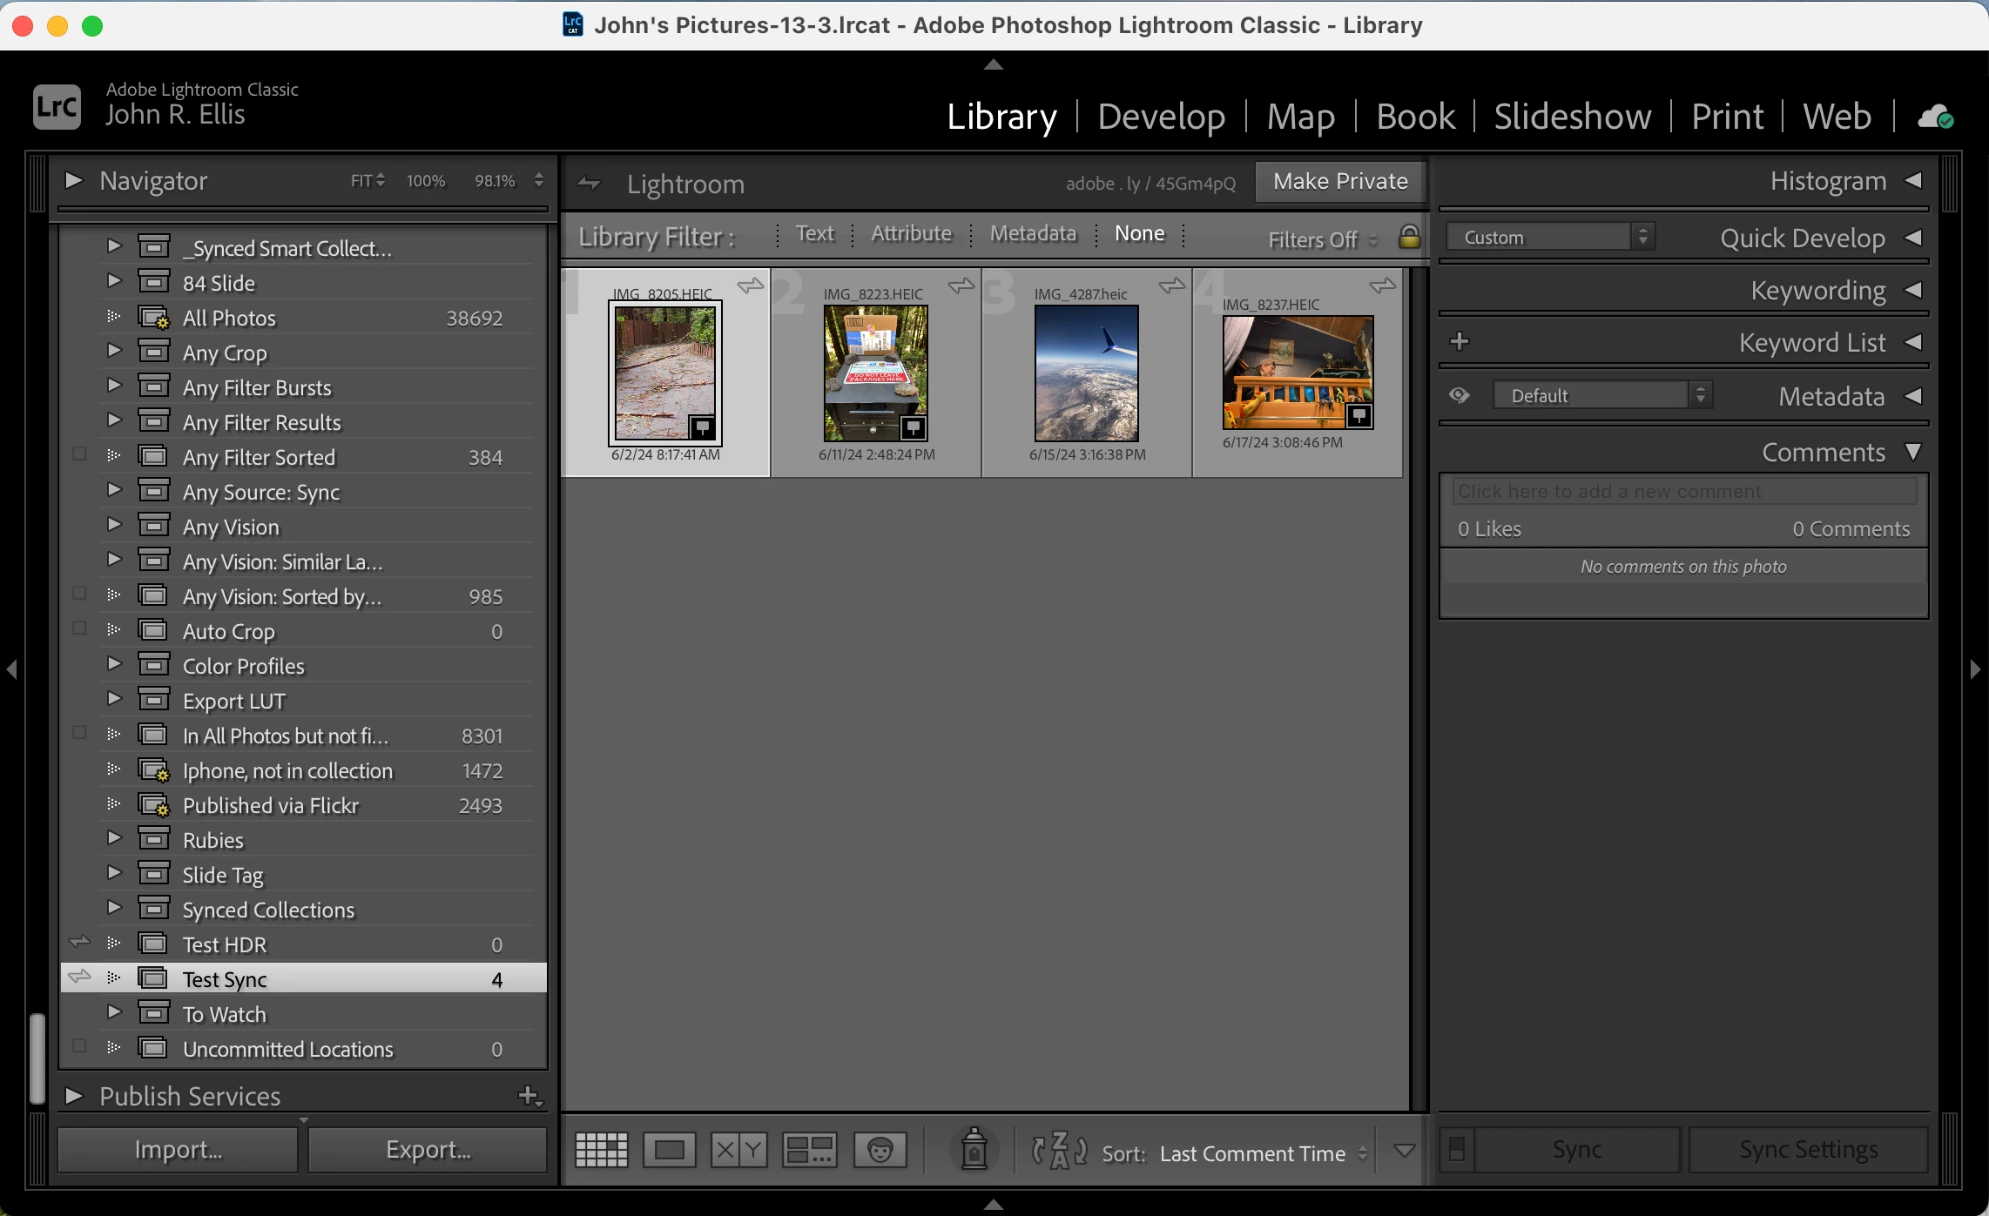Switch to the Develop module
This screenshot has height=1216, width=1989.
[x=1161, y=116]
